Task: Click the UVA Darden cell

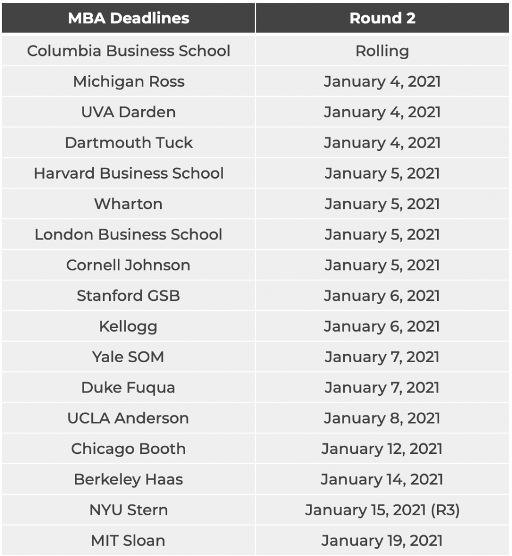Action: point(129,112)
